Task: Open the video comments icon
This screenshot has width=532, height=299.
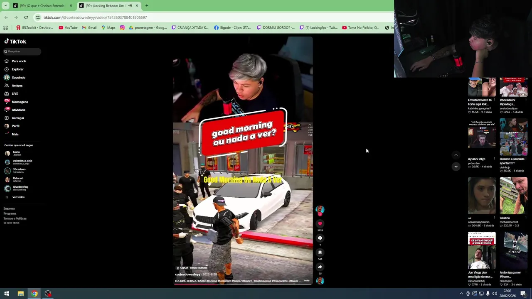Action: [x=320, y=238]
